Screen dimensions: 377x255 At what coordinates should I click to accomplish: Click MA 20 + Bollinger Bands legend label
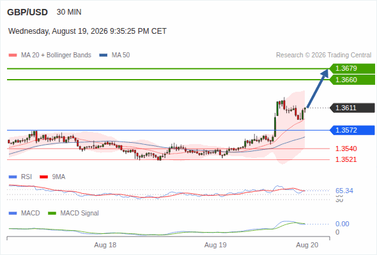[x=56, y=55]
